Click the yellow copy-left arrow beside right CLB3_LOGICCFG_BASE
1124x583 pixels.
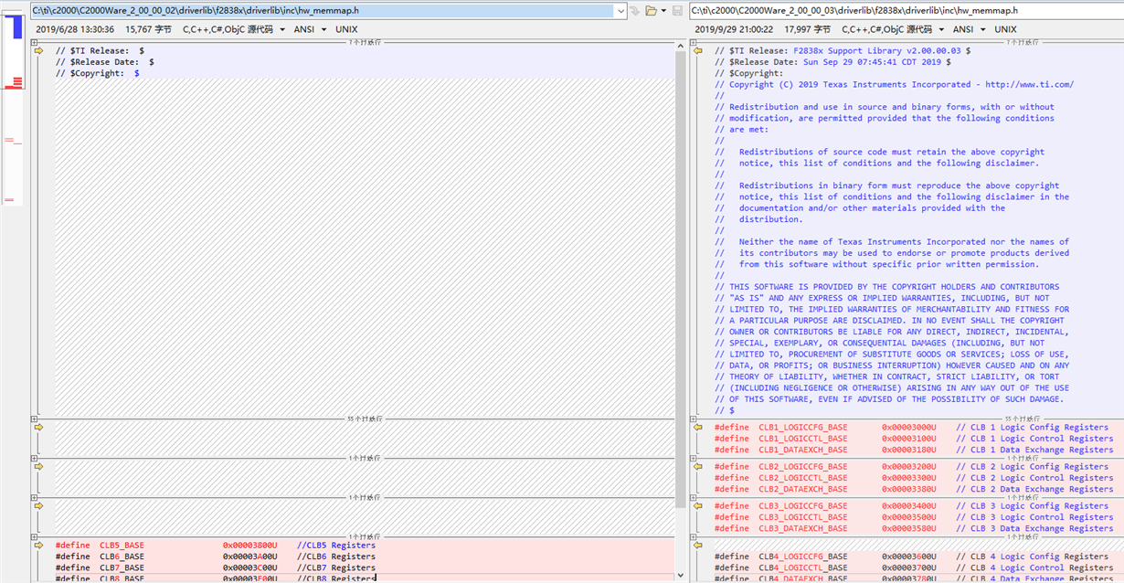697,505
